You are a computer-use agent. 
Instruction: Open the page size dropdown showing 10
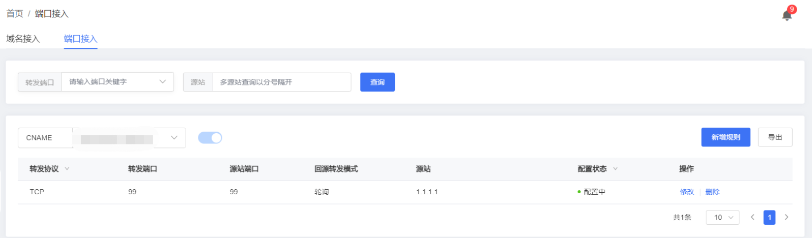(722, 217)
